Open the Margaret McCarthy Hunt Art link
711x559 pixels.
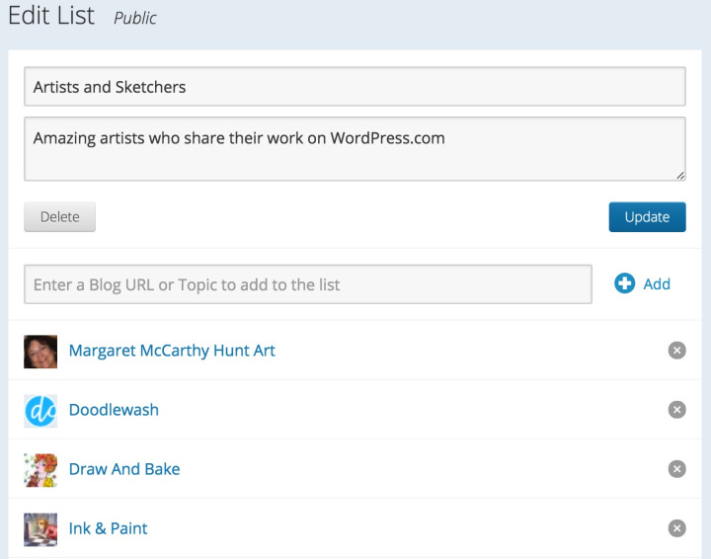pyautogui.click(x=172, y=351)
